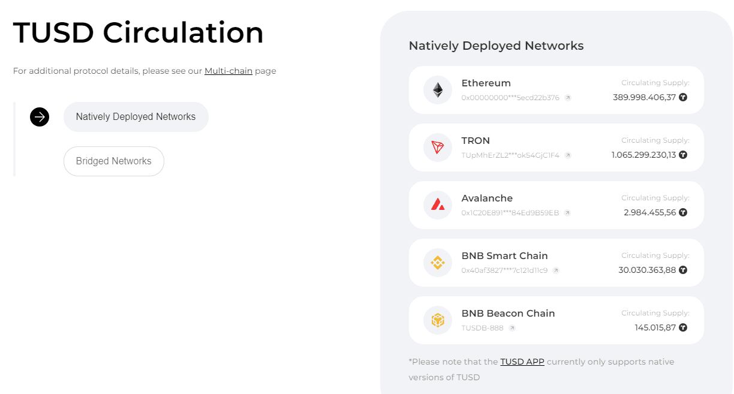Screen dimensions: 734x394
Task: Select the BNB Beacon Chain icon
Action: click(437, 320)
